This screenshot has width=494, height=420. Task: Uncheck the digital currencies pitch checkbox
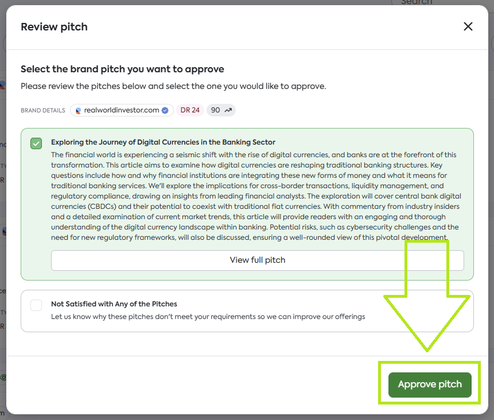pos(36,143)
